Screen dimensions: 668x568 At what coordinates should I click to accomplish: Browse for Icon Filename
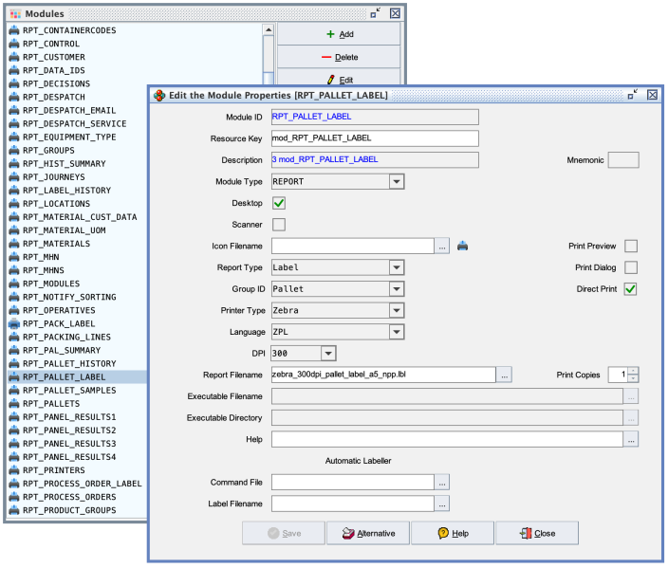pos(442,247)
